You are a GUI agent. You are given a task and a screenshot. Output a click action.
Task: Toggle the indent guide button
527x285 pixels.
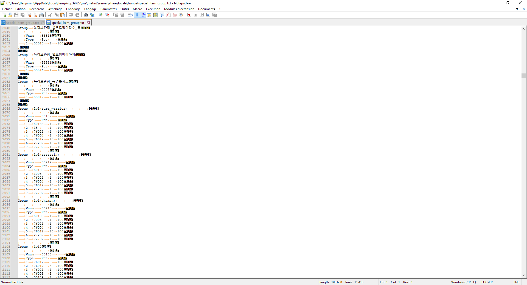[x=143, y=15]
